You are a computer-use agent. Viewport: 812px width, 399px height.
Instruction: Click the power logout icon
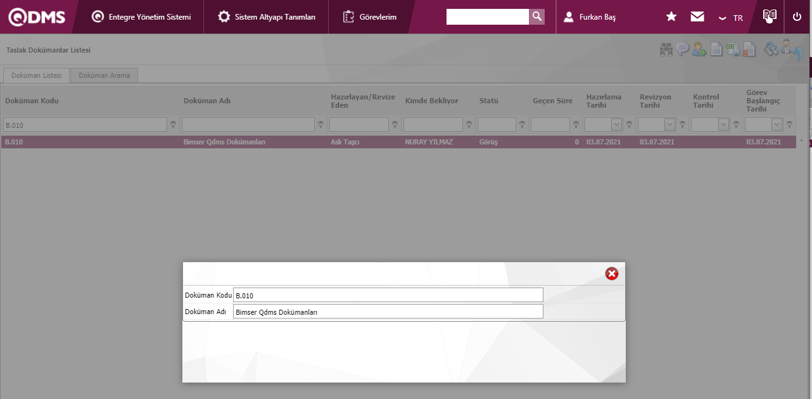click(797, 16)
